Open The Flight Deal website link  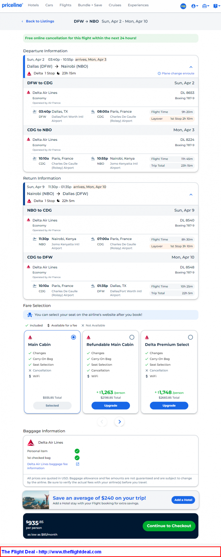[x=51, y=552]
